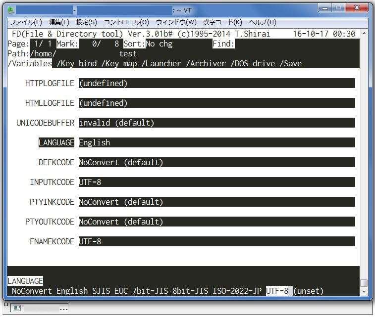The height and width of the screenshot is (317, 375).
Task: Close the terminal window
Action: (x=356, y=8)
